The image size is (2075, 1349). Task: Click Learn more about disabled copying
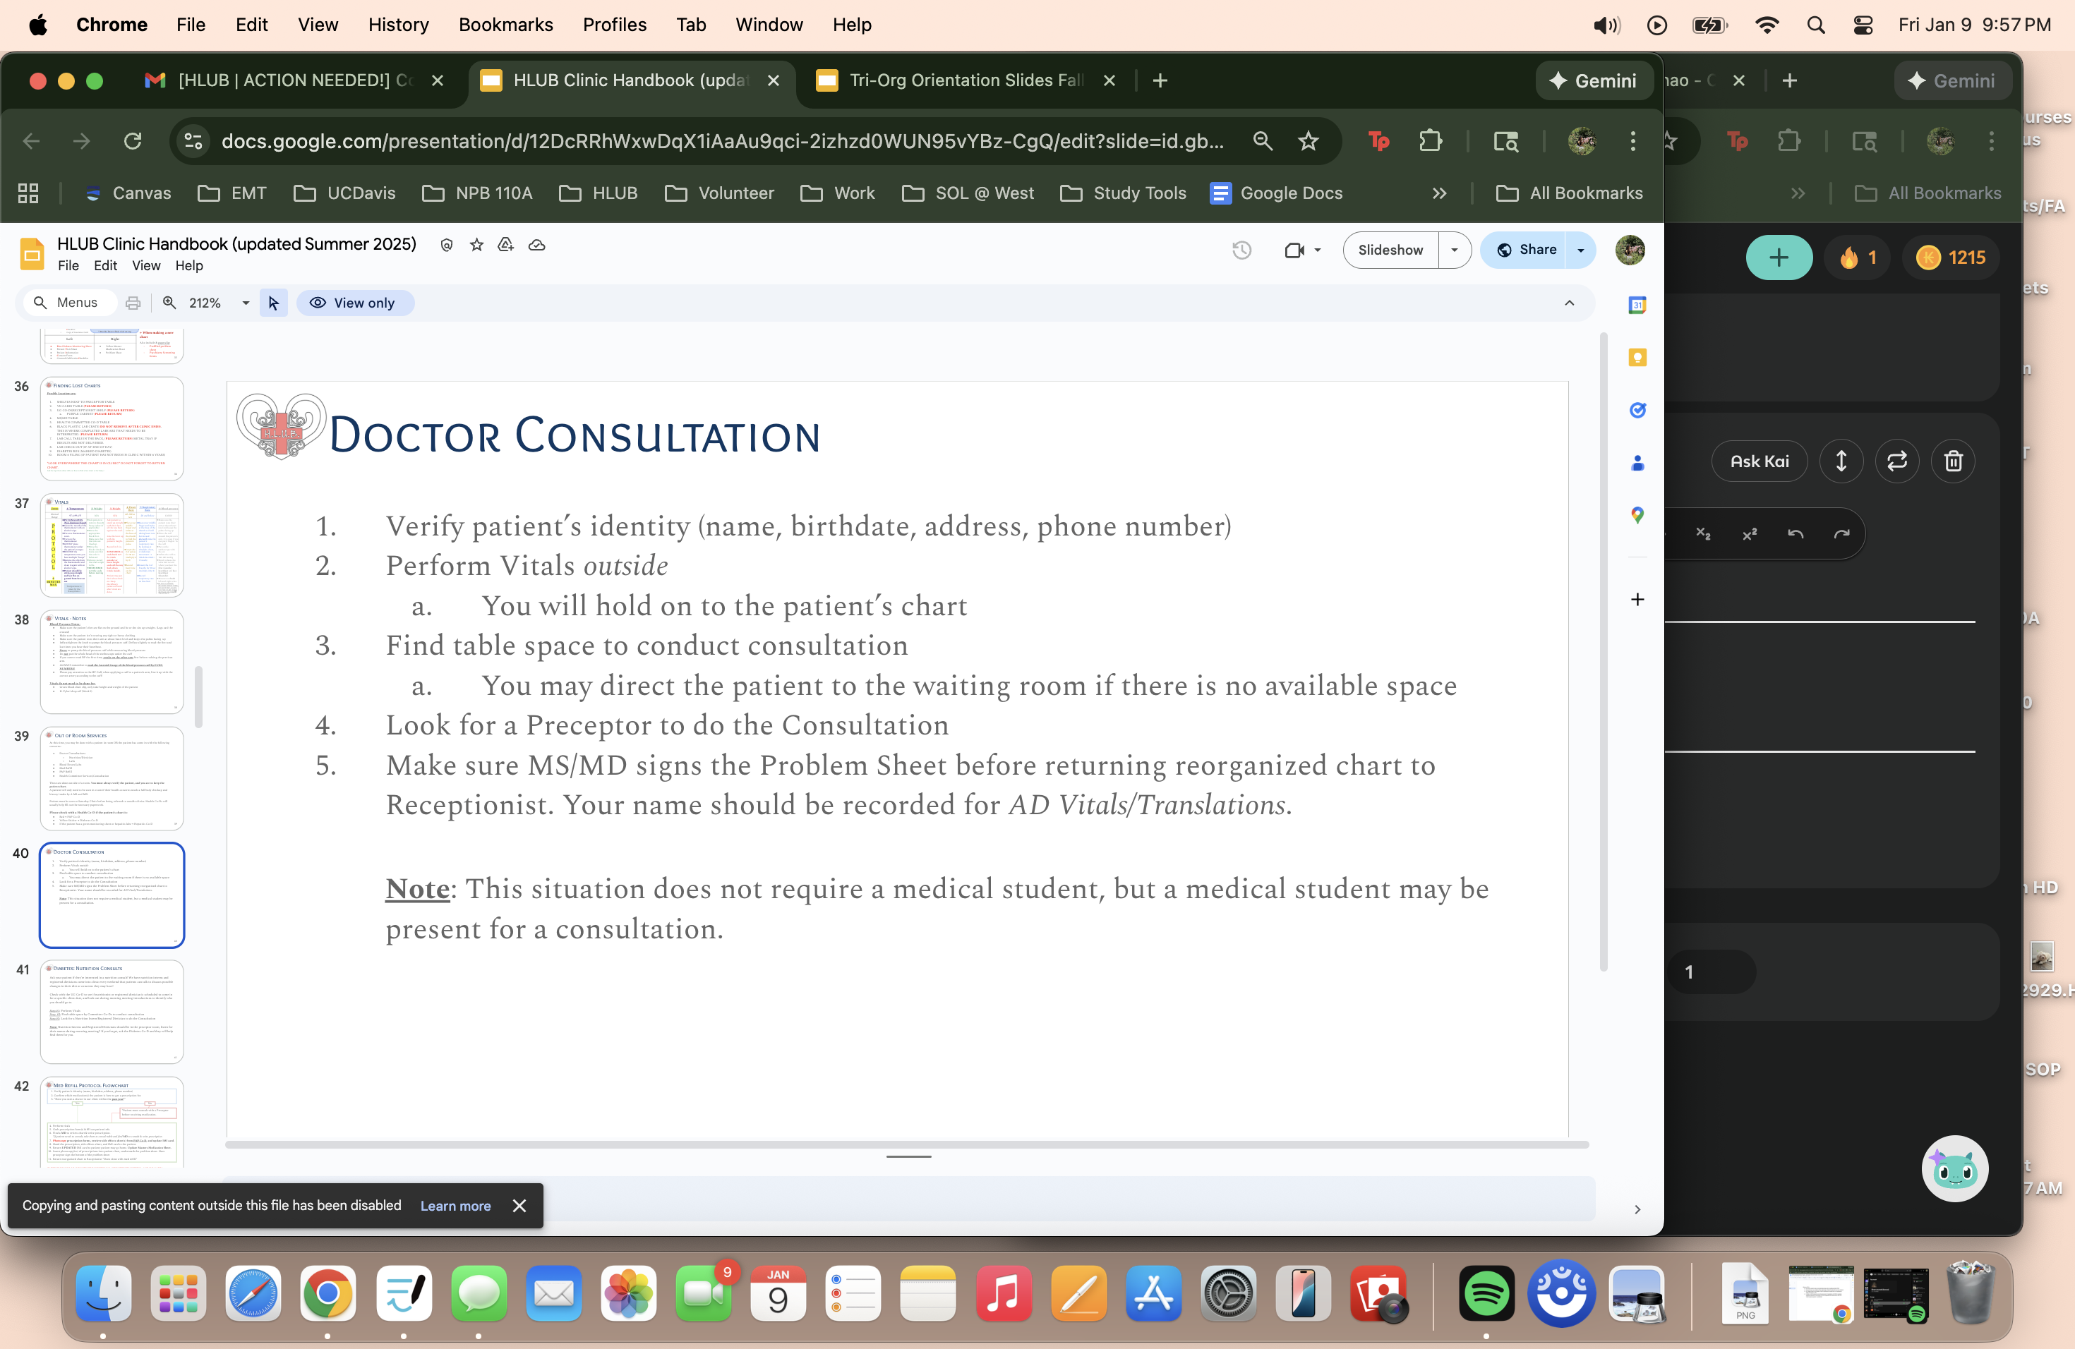click(455, 1206)
